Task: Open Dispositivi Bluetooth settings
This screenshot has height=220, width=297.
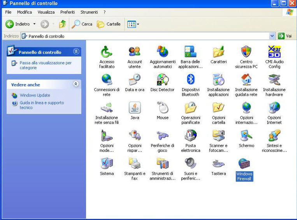Action: (x=190, y=80)
